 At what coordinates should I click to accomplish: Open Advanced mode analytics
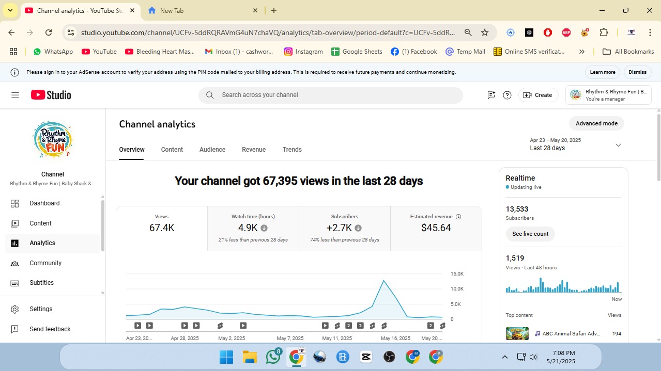pyautogui.click(x=596, y=124)
